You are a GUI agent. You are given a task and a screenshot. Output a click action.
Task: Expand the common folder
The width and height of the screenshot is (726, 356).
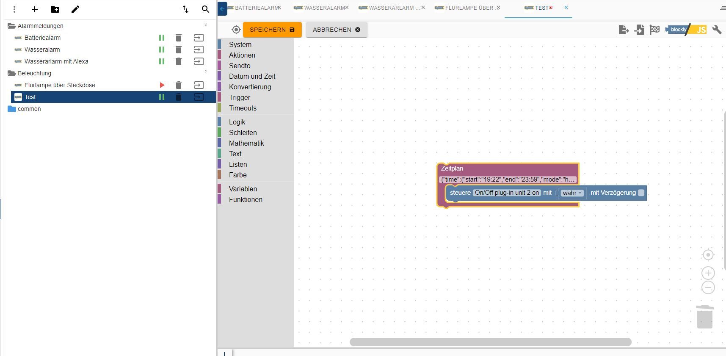pos(12,109)
